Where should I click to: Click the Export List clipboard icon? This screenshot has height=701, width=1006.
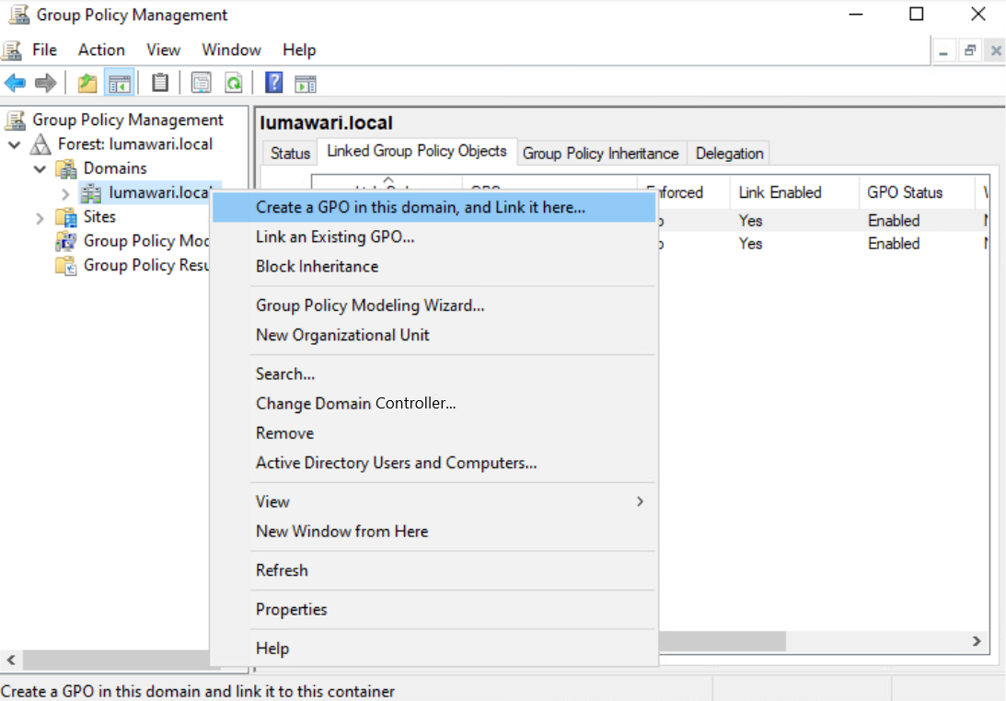[x=158, y=82]
